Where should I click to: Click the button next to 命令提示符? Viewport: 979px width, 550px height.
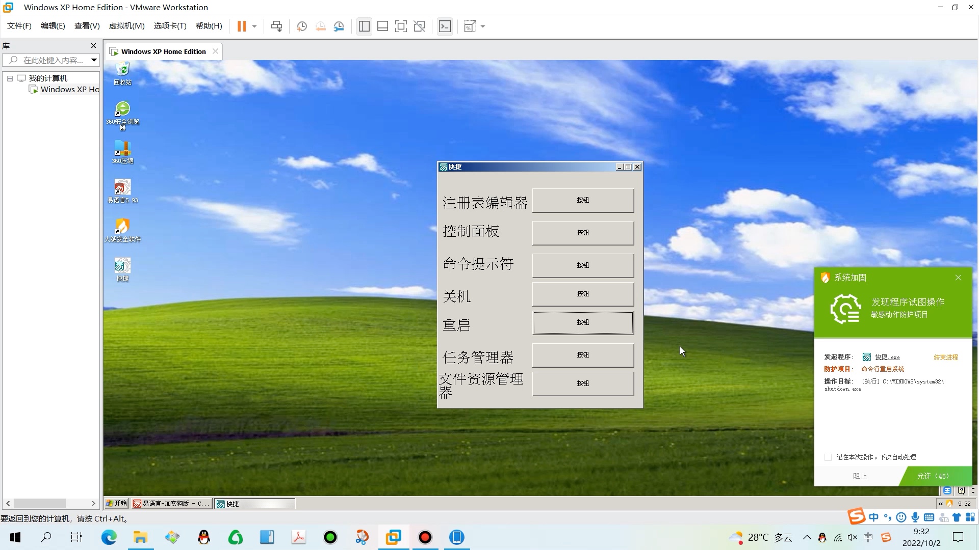[583, 265]
